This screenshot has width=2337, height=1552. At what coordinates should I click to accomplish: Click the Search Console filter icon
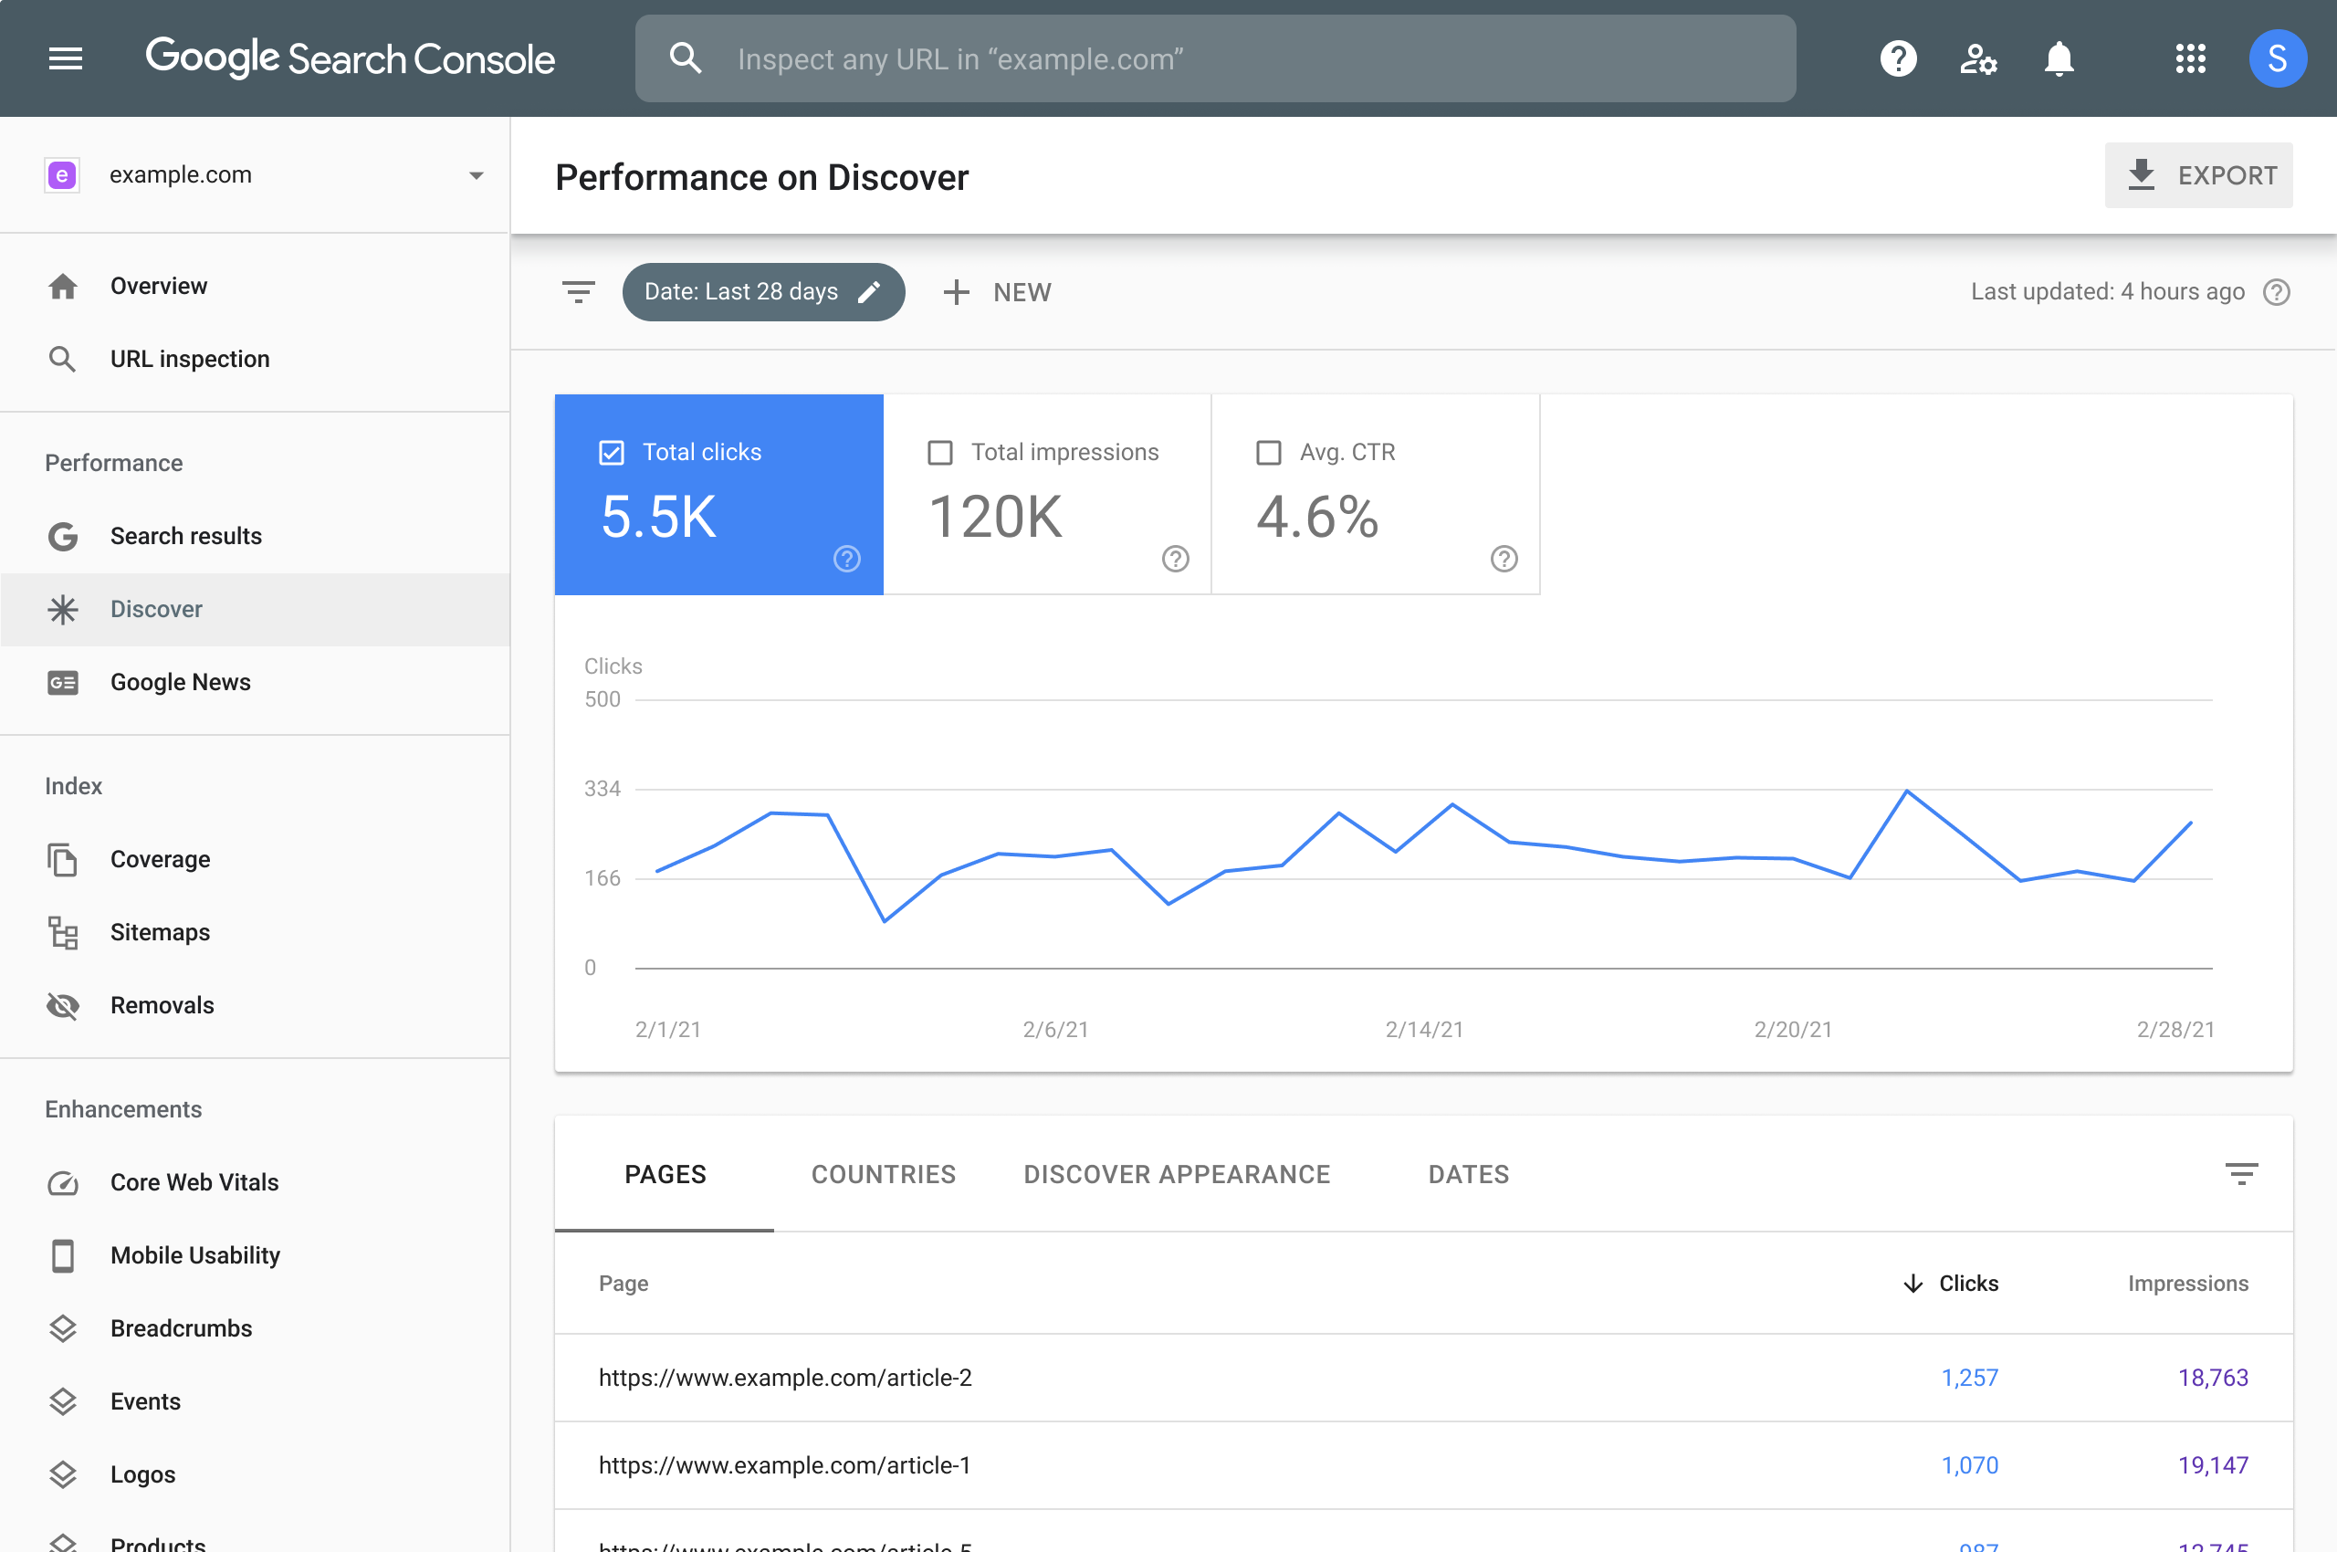click(x=578, y=291)
